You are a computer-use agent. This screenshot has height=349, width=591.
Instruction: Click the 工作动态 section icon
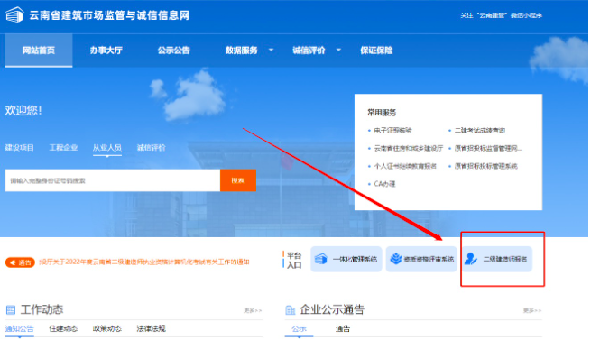pyautogui.click(x=11, y=310)
